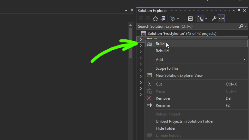Click the pin Auto Hide icon
The width and height of the screenshot is (249, 140).
[x=239, y=11]
